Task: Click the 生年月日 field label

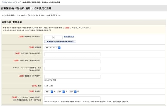Action: [x=38, y=91]
